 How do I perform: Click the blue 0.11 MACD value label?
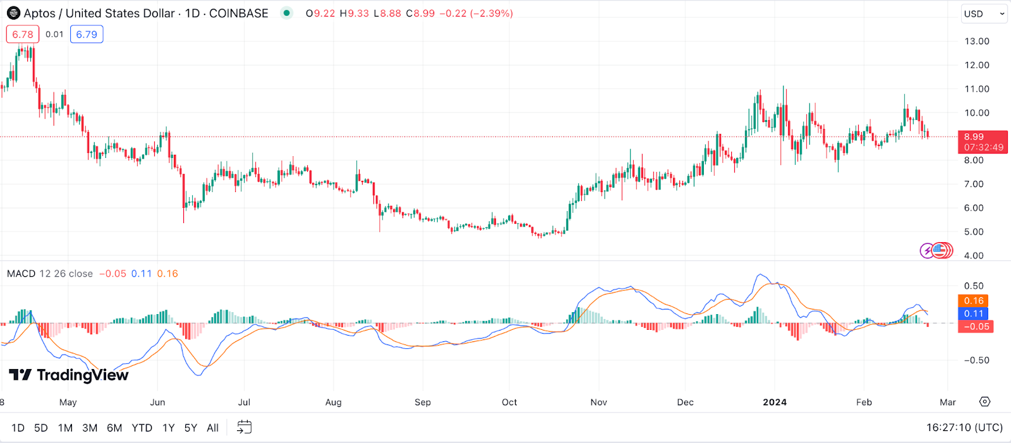pyautogui.click(x=974, y=313)
